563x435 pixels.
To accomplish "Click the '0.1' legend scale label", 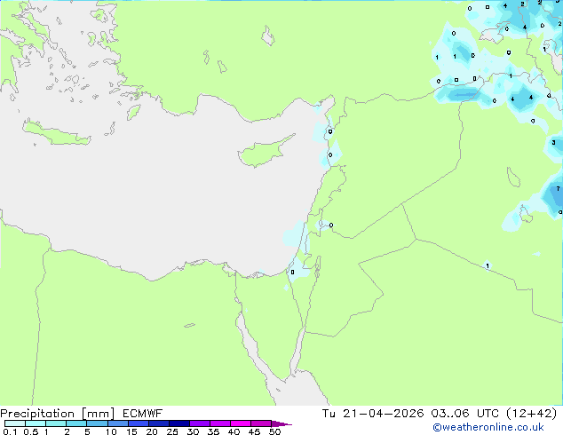I will pos(10,431).
